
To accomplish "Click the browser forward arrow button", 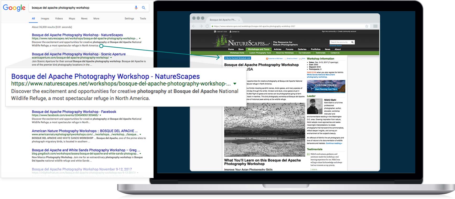I will pos(201,26).
